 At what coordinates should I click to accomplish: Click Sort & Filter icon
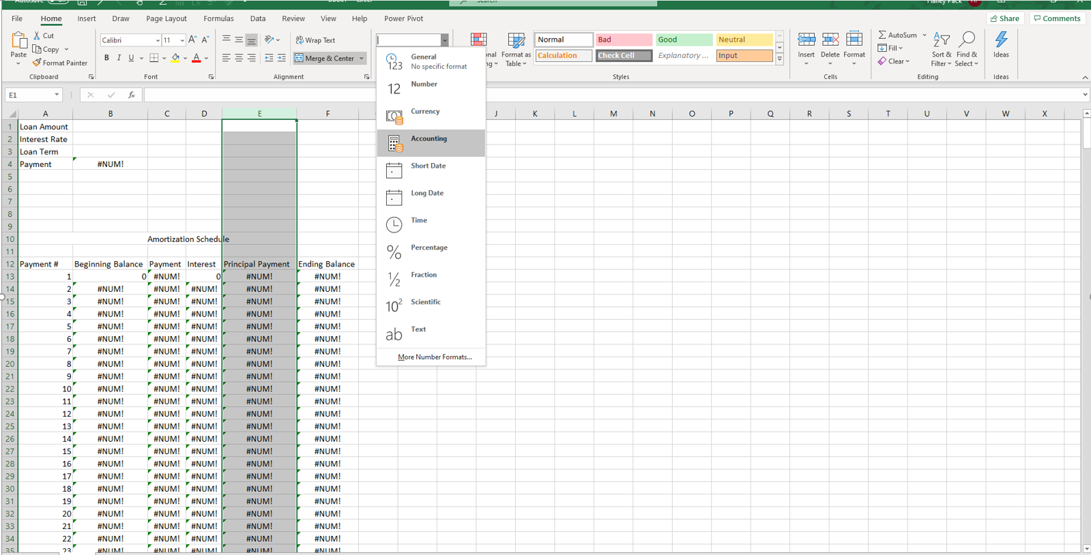pyautogui.click(x=941, y=40)
